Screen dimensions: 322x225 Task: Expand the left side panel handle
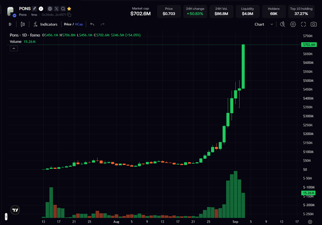point(6,216)
